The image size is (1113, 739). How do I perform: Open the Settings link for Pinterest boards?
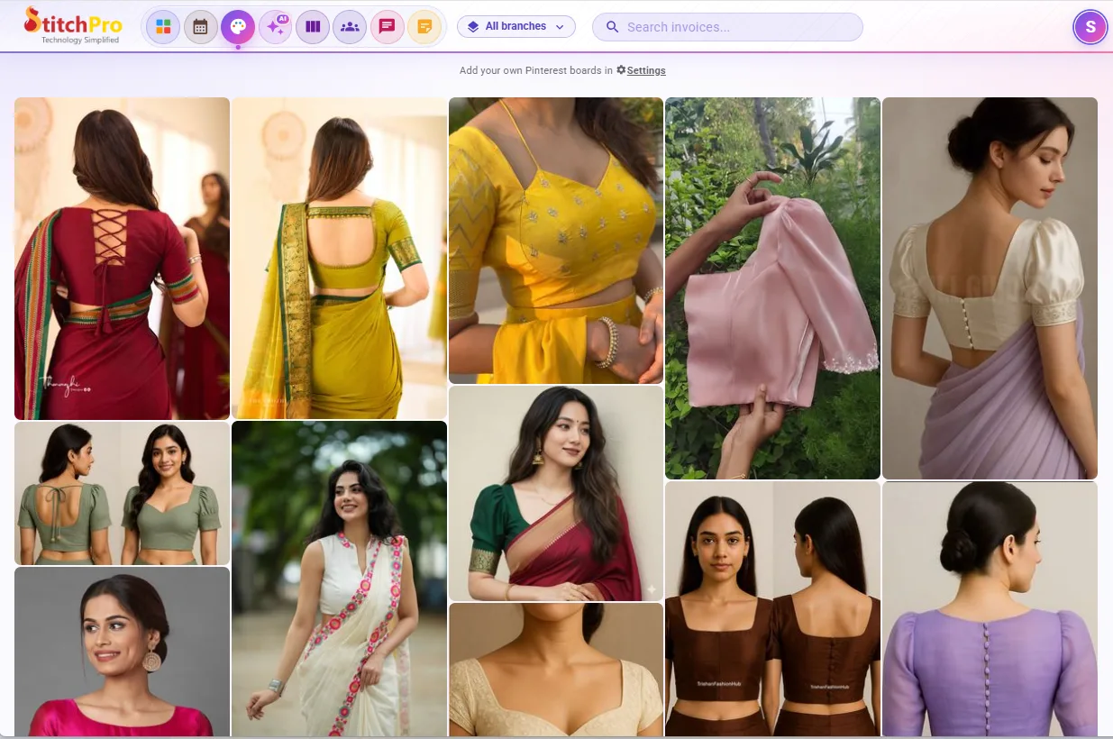click(x=646, y=70)
